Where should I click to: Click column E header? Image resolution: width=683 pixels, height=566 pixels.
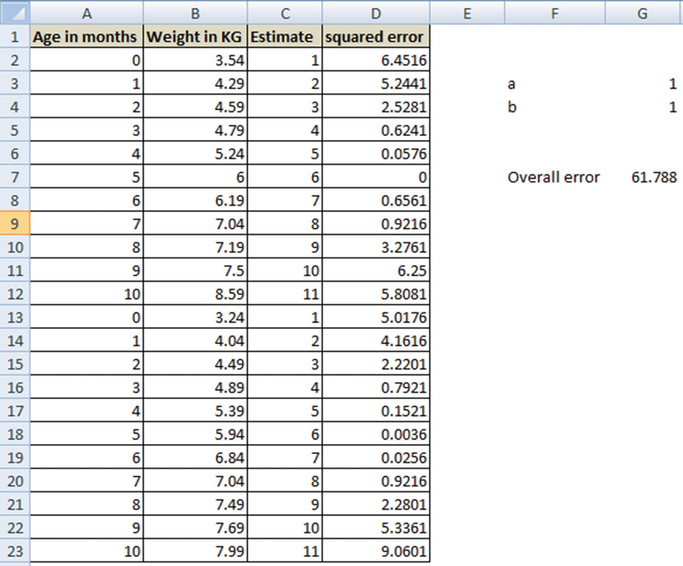point(467,13)
